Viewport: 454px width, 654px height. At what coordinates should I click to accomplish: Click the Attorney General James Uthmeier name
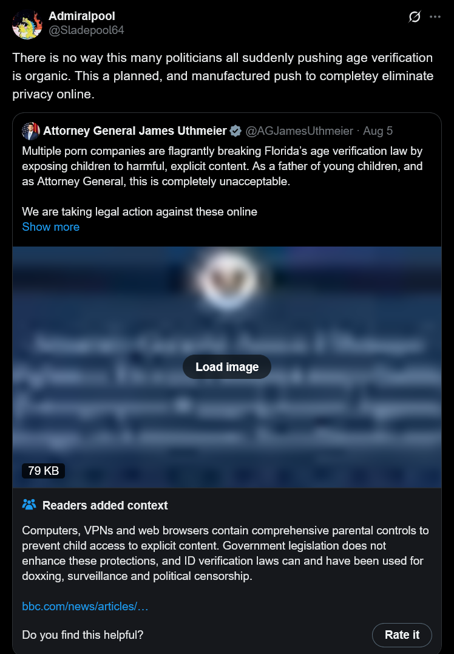pos(135,131)
